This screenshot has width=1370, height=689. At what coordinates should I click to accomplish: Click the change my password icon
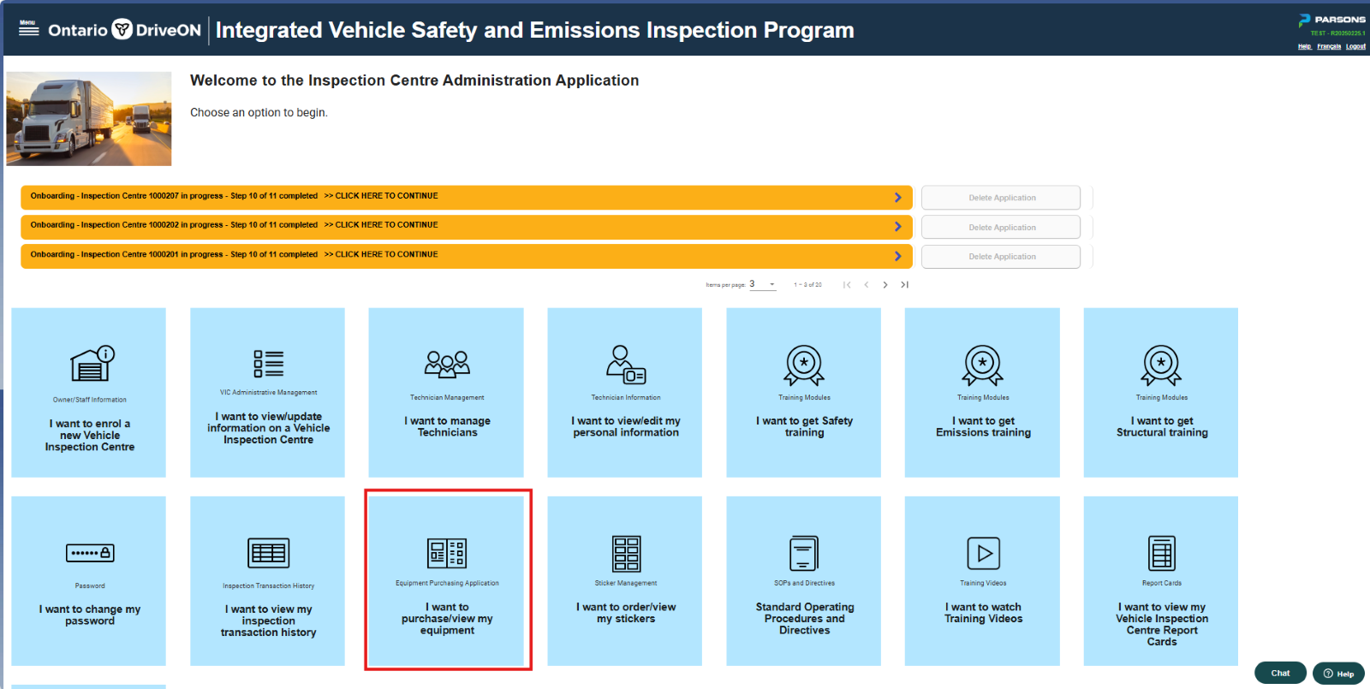(90, 553)
